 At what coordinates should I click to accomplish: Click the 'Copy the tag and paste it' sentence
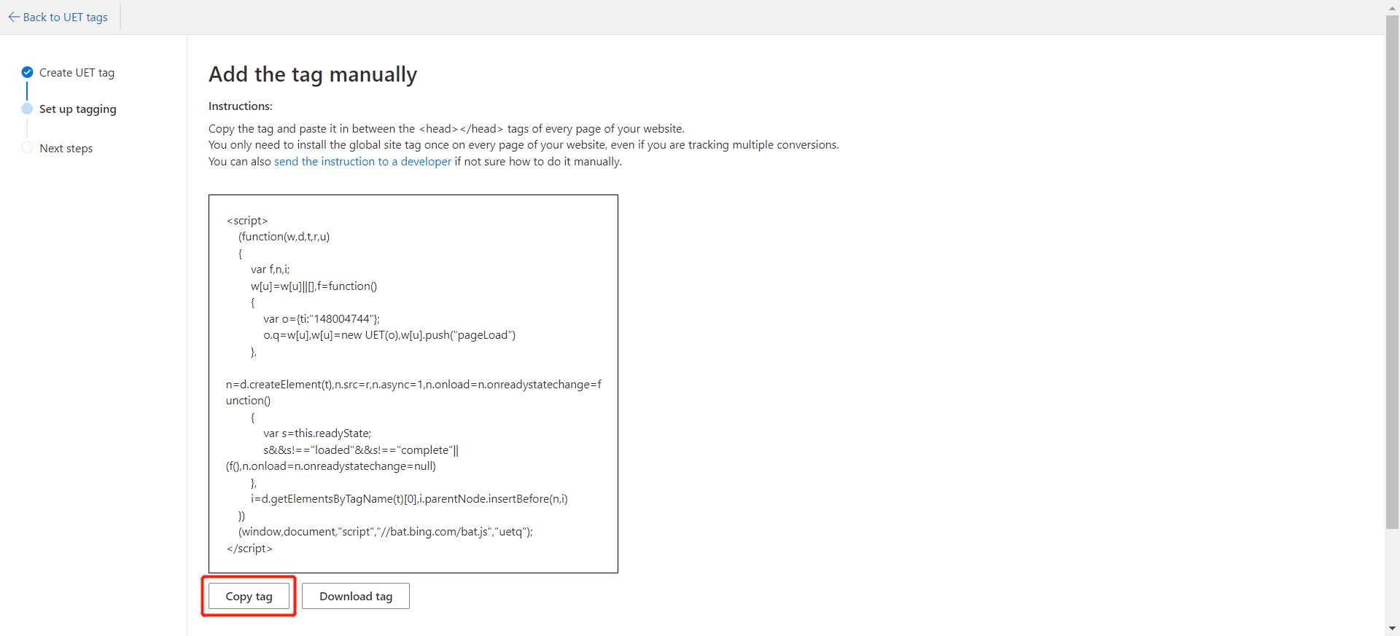(x=446, y=128)
